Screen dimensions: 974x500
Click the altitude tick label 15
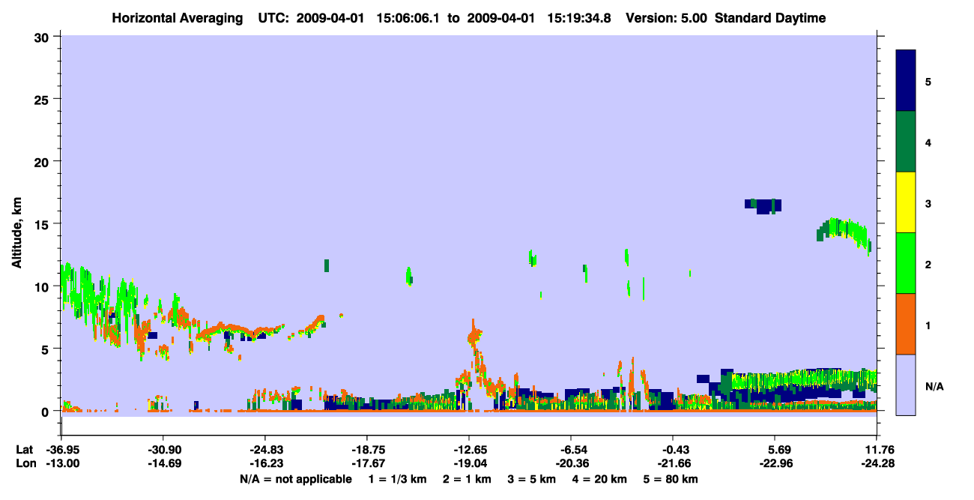point(43,224)
